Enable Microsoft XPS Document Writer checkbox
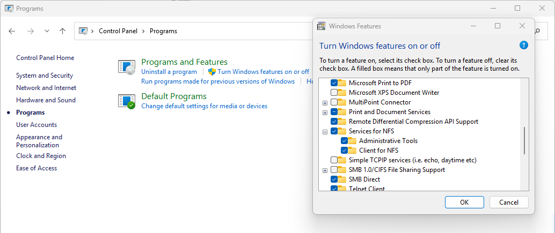Image resolution: width=555 pixels, height=233 pixels. pos(334,93)
